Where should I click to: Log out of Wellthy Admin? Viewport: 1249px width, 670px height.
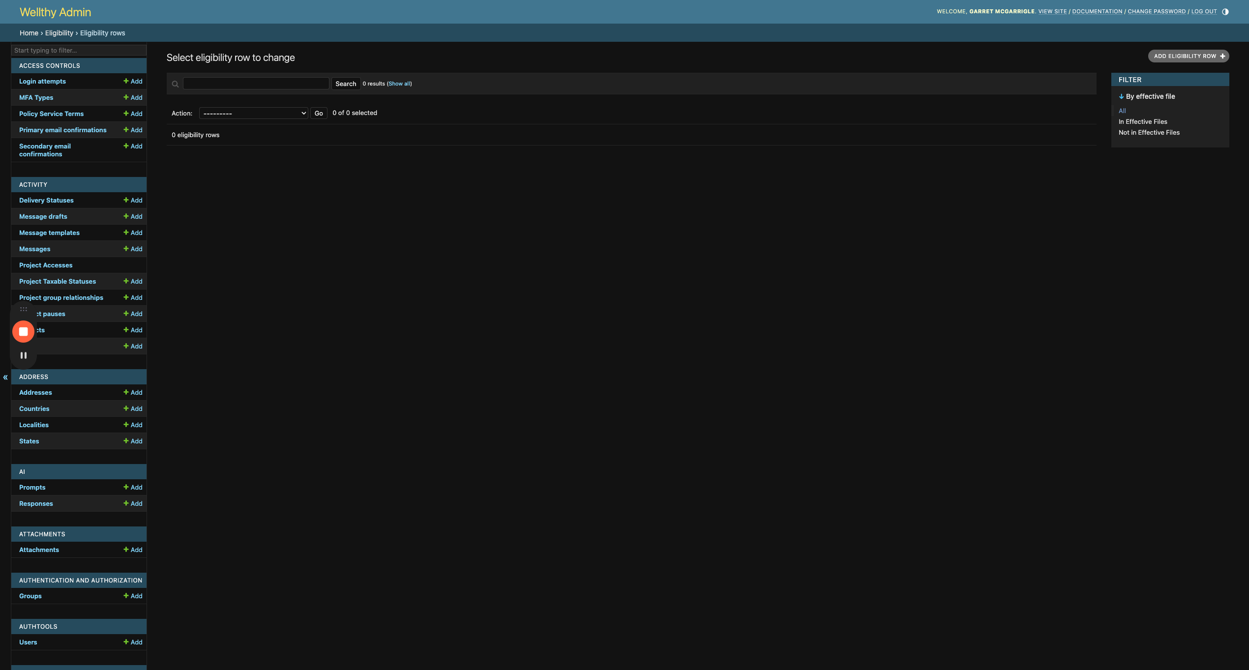(1204, 11)
